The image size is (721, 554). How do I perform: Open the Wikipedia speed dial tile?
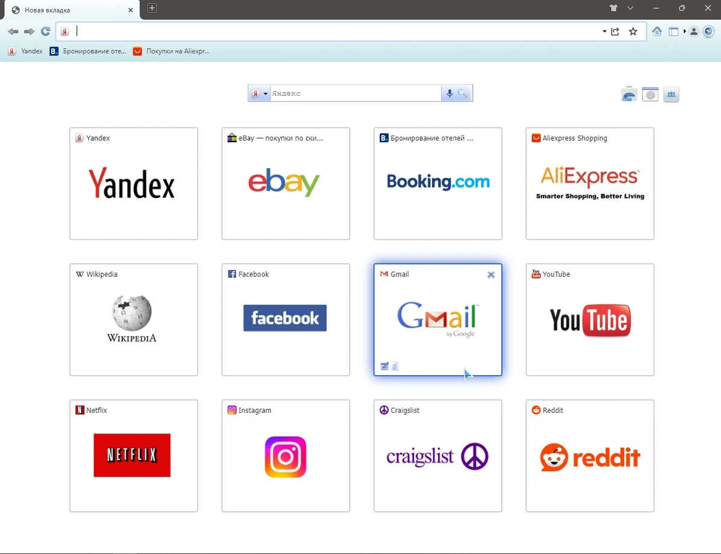133,319
